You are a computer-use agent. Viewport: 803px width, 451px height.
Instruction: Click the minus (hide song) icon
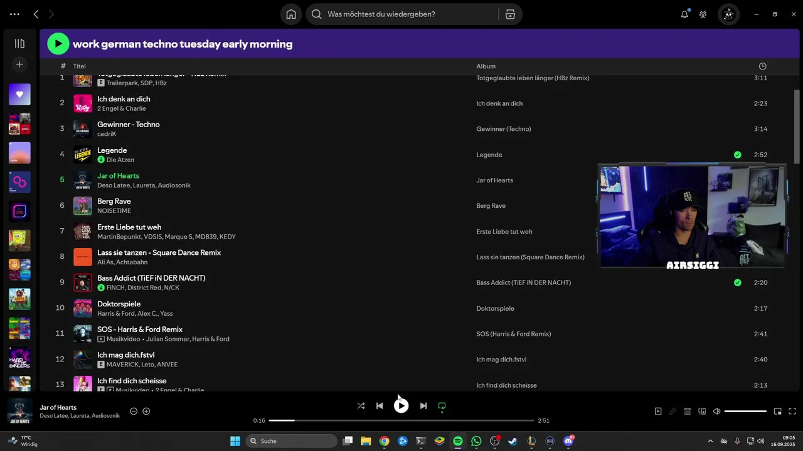134,411
